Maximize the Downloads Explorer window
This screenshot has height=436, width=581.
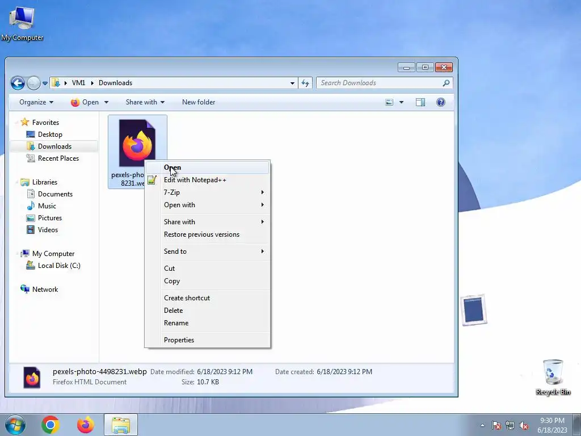click(x=425, y=68)
